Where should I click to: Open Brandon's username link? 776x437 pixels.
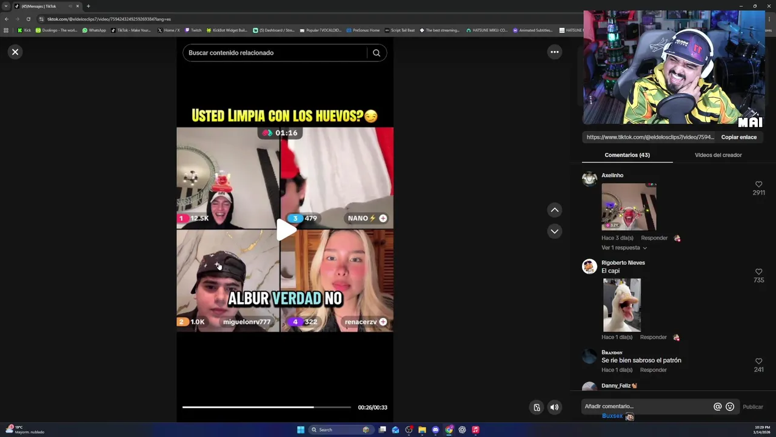612,352
